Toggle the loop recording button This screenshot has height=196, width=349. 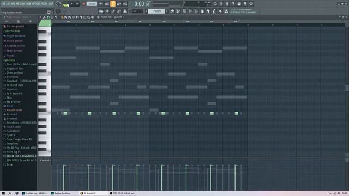click(x=125, y=4)
